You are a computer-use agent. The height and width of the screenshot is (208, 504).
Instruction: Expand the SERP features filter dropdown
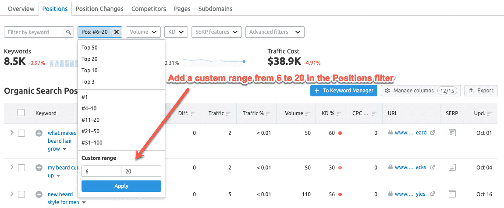point(217,32)
